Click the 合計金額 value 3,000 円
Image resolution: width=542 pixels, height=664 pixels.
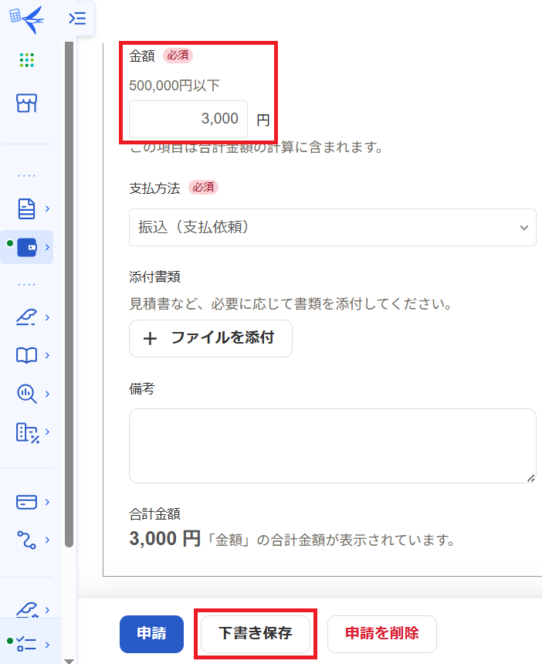click(x=164, y=539)
